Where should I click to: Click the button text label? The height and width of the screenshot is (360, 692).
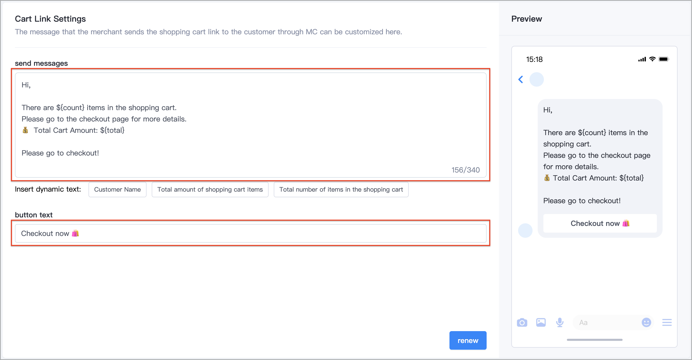(34, 215)
